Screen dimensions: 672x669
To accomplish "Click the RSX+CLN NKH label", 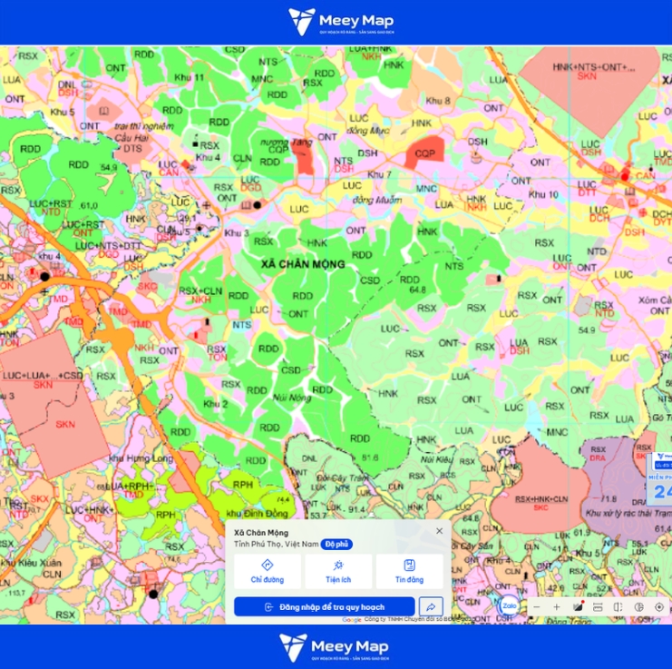I will coord(200,295).
